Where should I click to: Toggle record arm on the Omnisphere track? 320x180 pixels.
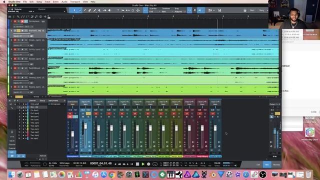point(22,21)
